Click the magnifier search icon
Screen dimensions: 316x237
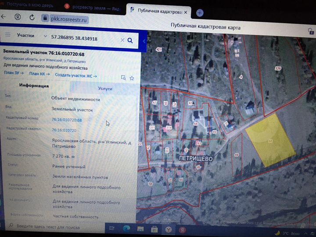(130, 40)
